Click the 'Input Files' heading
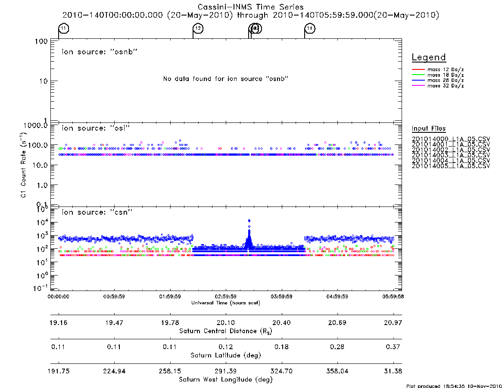This screenshot has height=388, width=502. coord(429,128)
